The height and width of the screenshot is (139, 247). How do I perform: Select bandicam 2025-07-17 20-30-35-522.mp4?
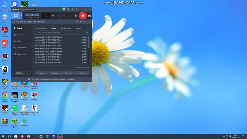click(61, 54)
